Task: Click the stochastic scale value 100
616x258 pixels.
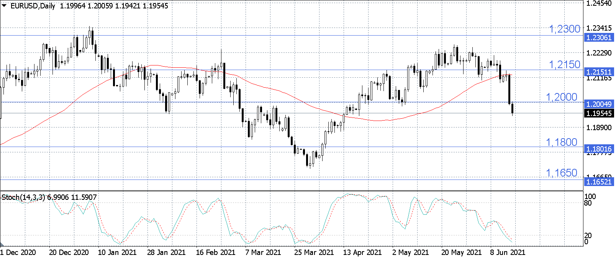Action: coord(590,196)
